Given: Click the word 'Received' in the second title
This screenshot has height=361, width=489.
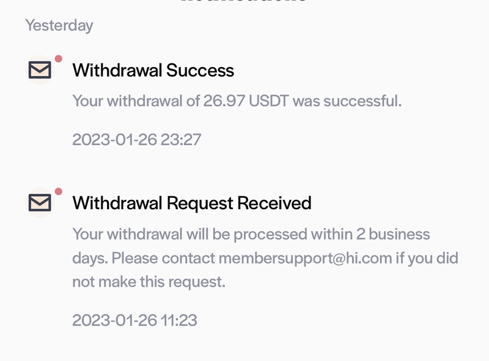Looking at the screenshot, I should click(274, 203).
